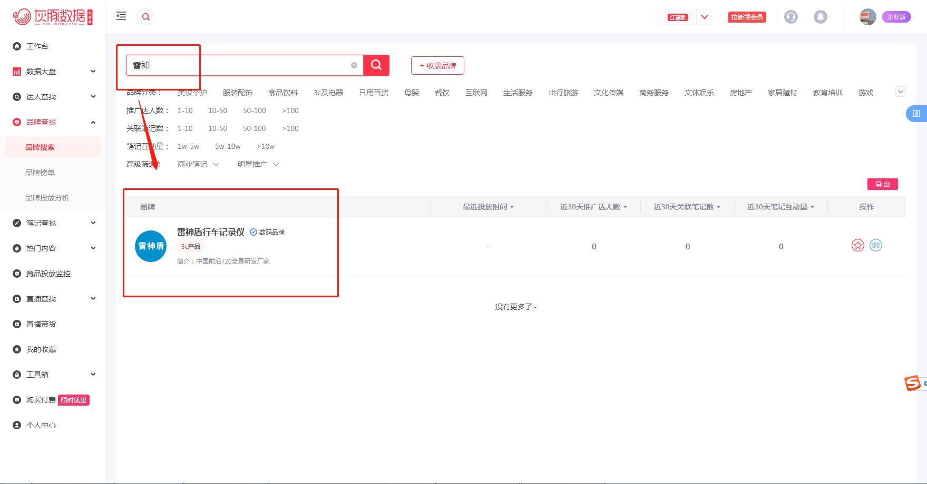Click the 雷神盾 brand logo
Image resolution: width=927 pixels, height=484 pixels.
point(151,246)
